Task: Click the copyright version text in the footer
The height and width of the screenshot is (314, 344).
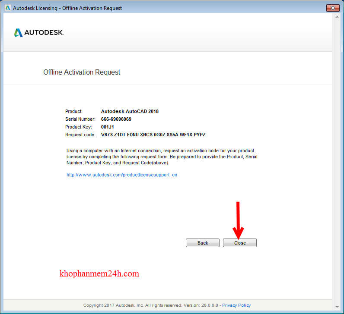Action: coord(151,305)
